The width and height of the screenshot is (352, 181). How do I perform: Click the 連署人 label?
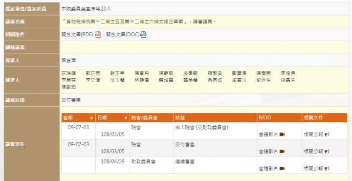[13, 80]
